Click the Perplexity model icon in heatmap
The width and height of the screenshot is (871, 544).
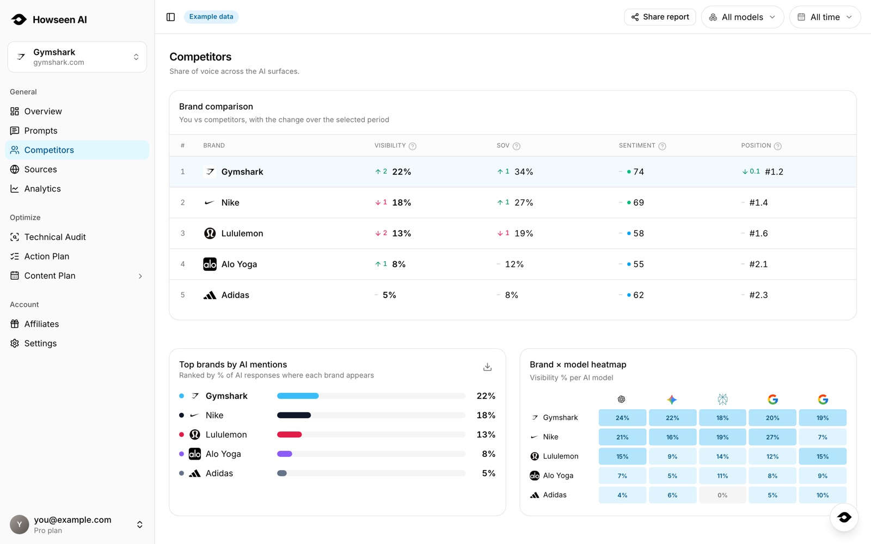pos(722,399)
